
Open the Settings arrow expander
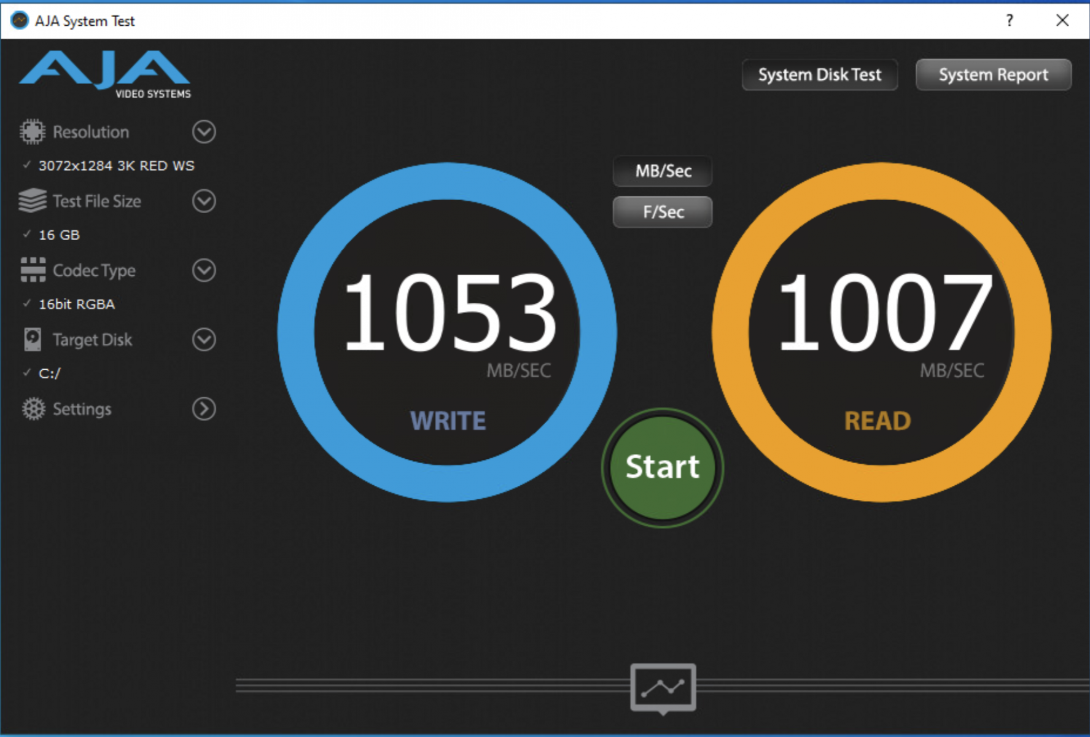click(x=204, y=409)
